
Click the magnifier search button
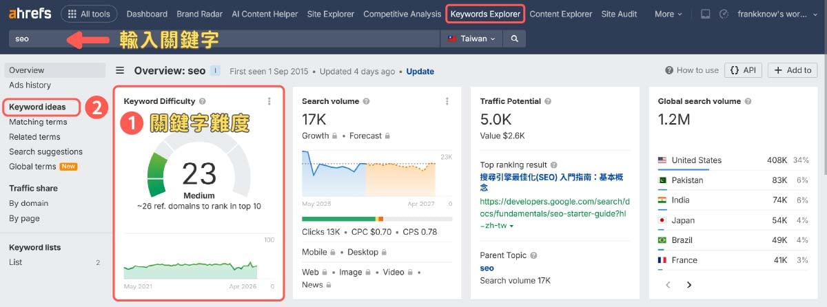pos(514,39)
